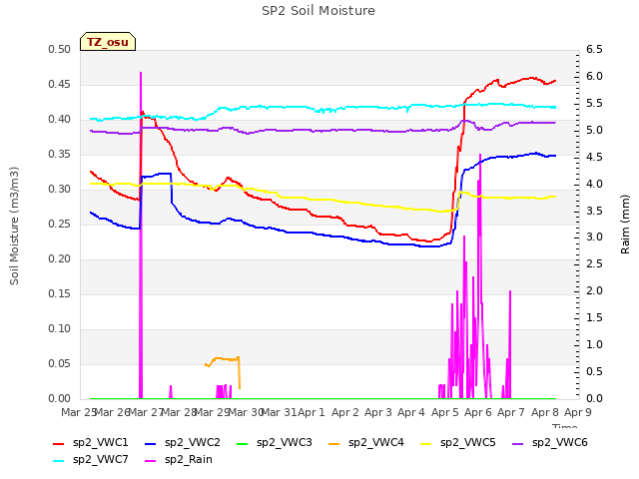The width and height of the screenshot is (639, 479).
Task: Select the sp2_Rain legend entry
Action: coord(179,460)
